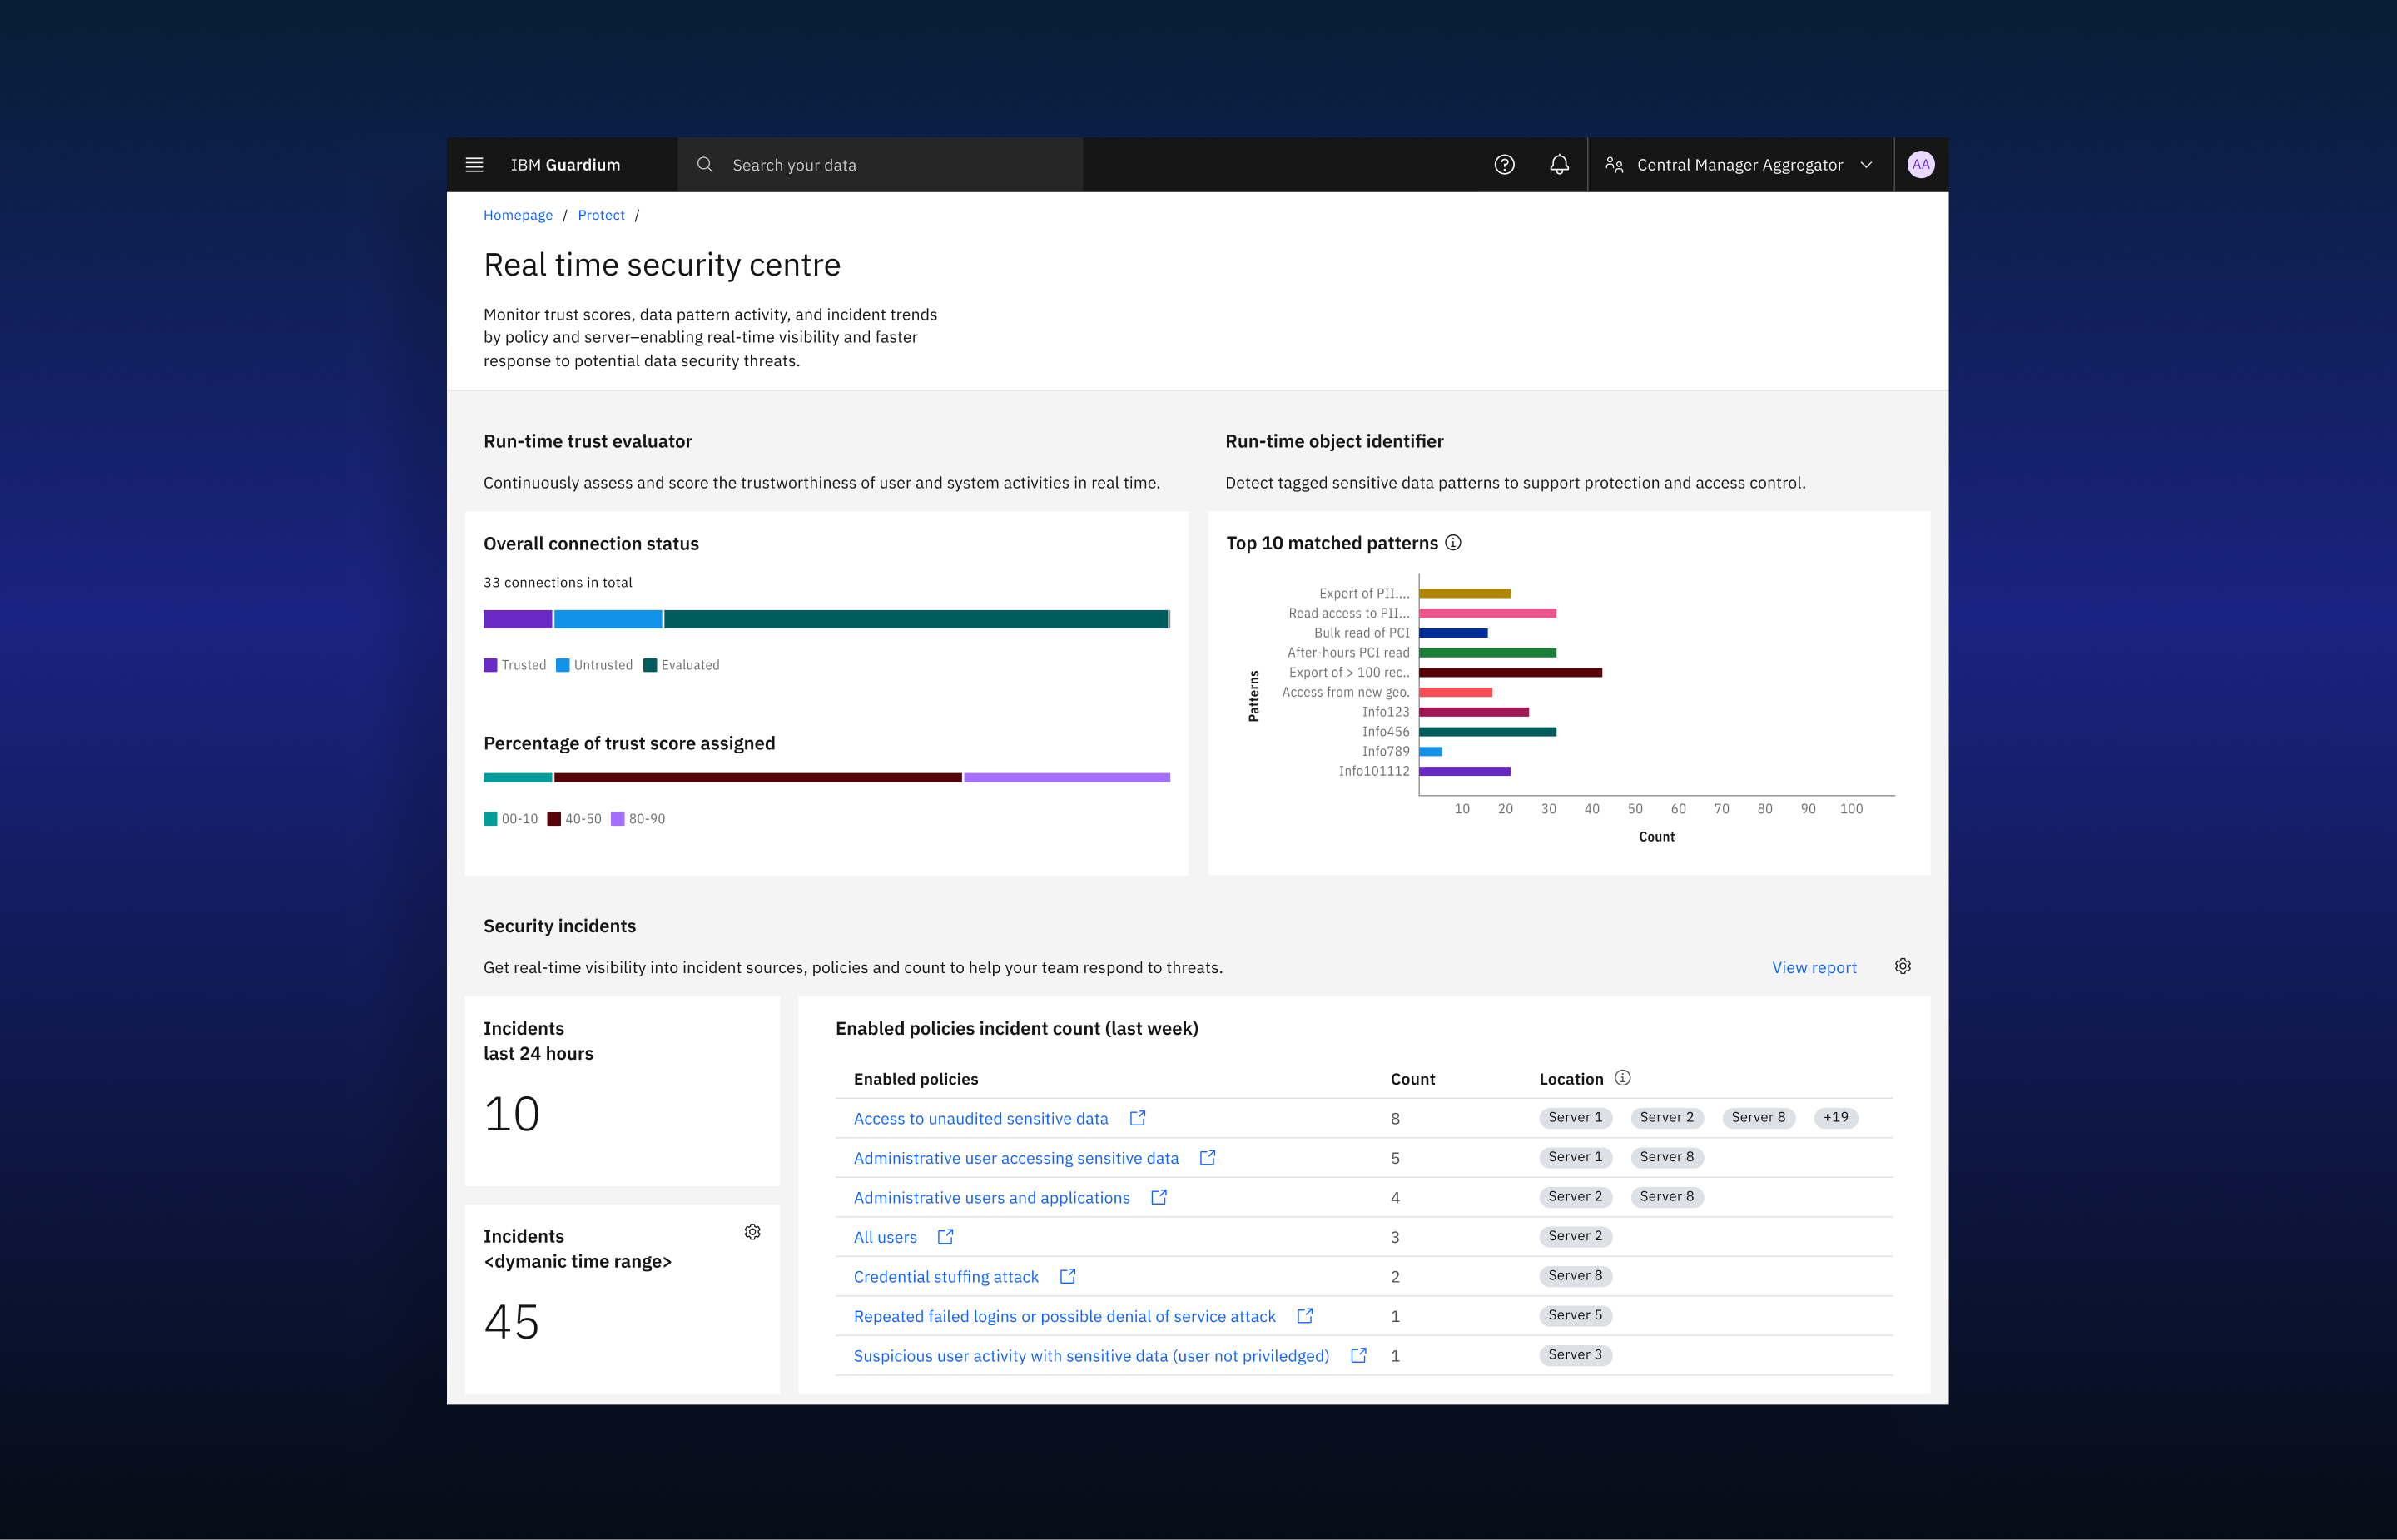Click the Search your data field

tap(880, 165)
